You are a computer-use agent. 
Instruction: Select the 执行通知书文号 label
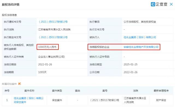click(x=13, y=22)
